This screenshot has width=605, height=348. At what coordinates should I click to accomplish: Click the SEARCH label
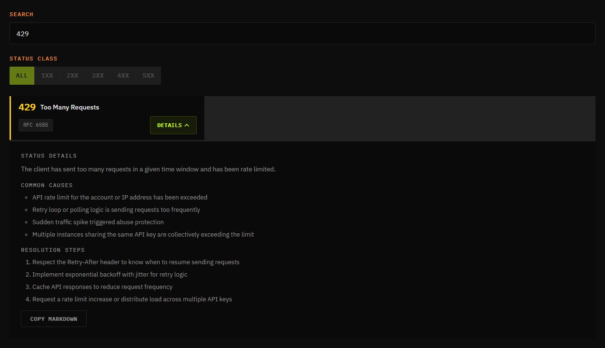[21, 14]
